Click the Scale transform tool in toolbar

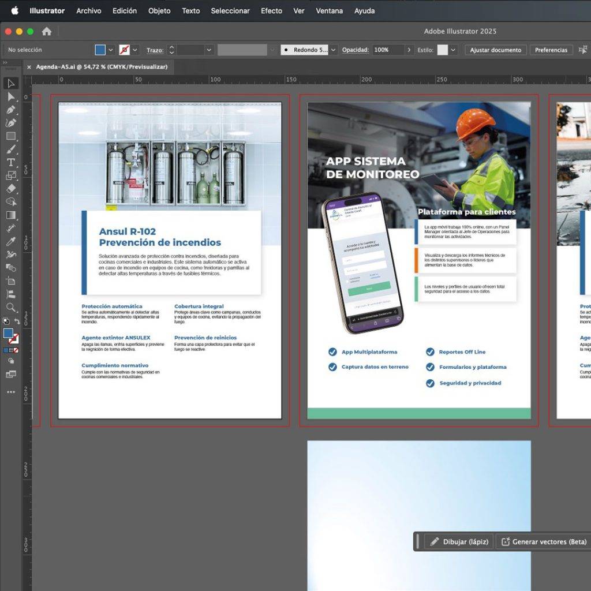11,175
